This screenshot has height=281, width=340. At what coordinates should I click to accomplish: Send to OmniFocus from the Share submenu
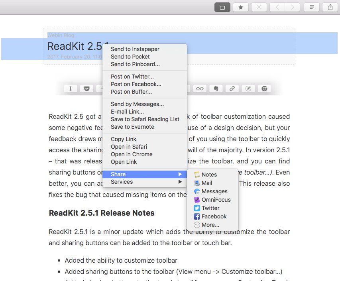(x=212, y=200)
